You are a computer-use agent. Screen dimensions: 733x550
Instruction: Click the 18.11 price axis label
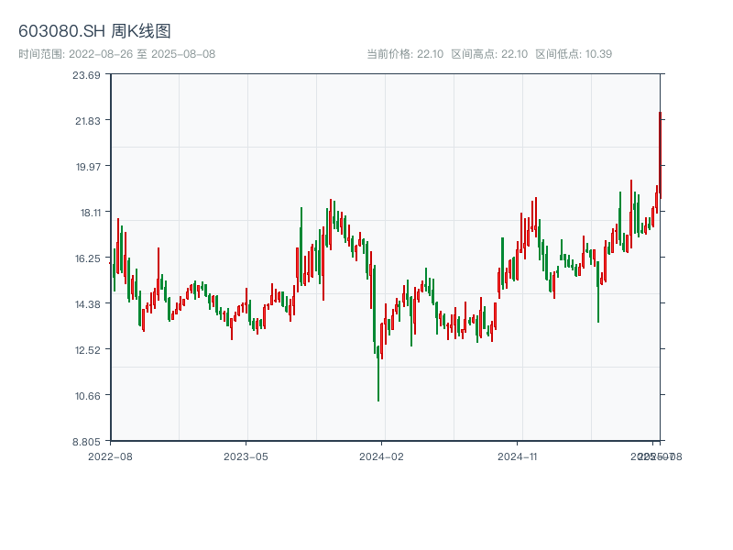pos(86,213)
